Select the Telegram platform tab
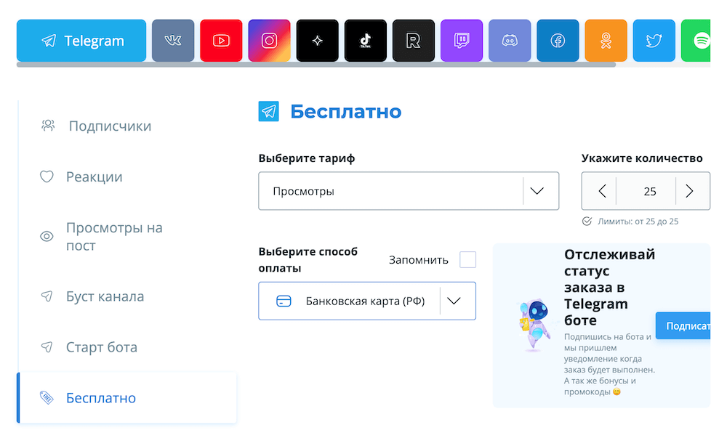The width and height of the screenshot is (727, 430). tap(81, 41)
